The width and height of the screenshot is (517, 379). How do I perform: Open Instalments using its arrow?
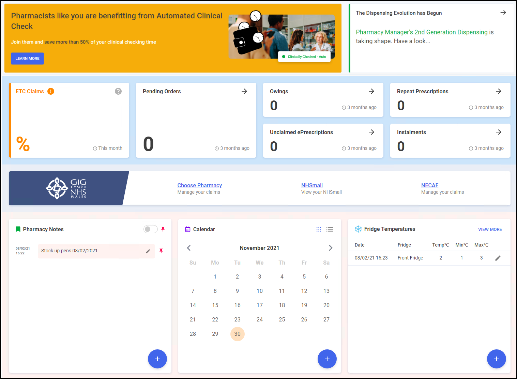pyautogui.click(x=499, y=132)
